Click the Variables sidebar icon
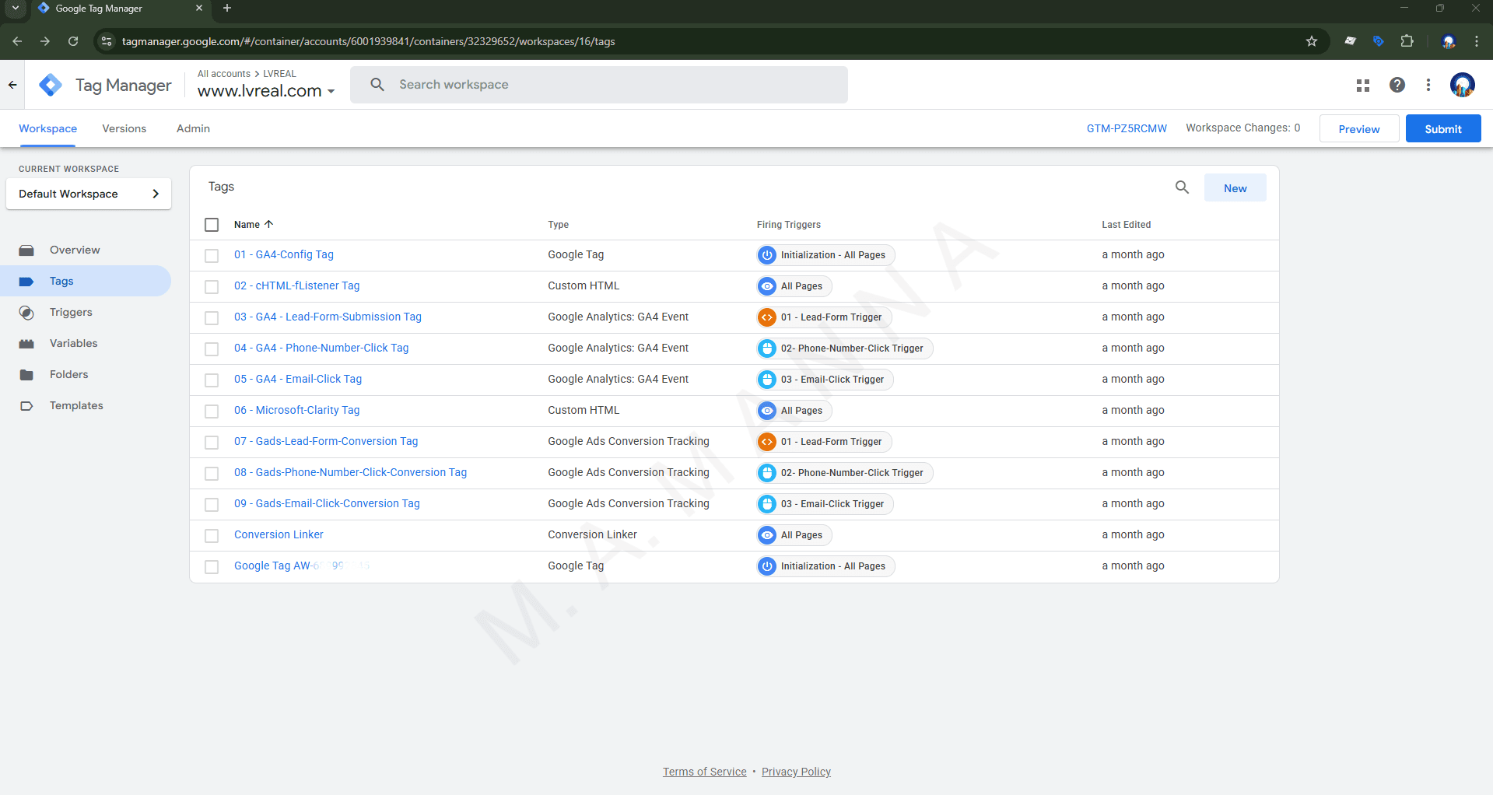 26,344
